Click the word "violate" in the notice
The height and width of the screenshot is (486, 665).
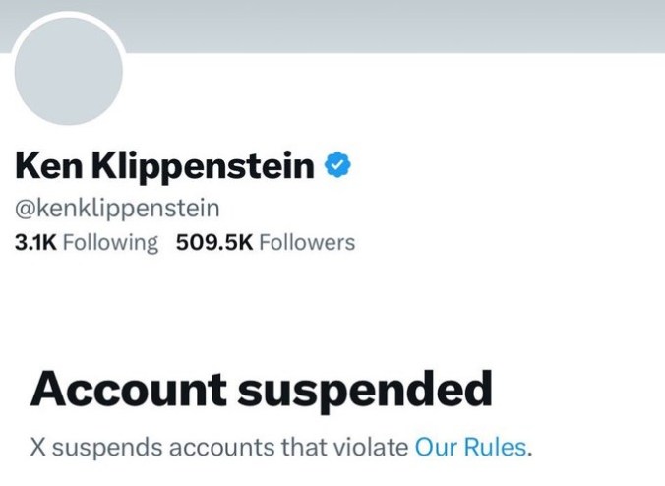(372, 447)
